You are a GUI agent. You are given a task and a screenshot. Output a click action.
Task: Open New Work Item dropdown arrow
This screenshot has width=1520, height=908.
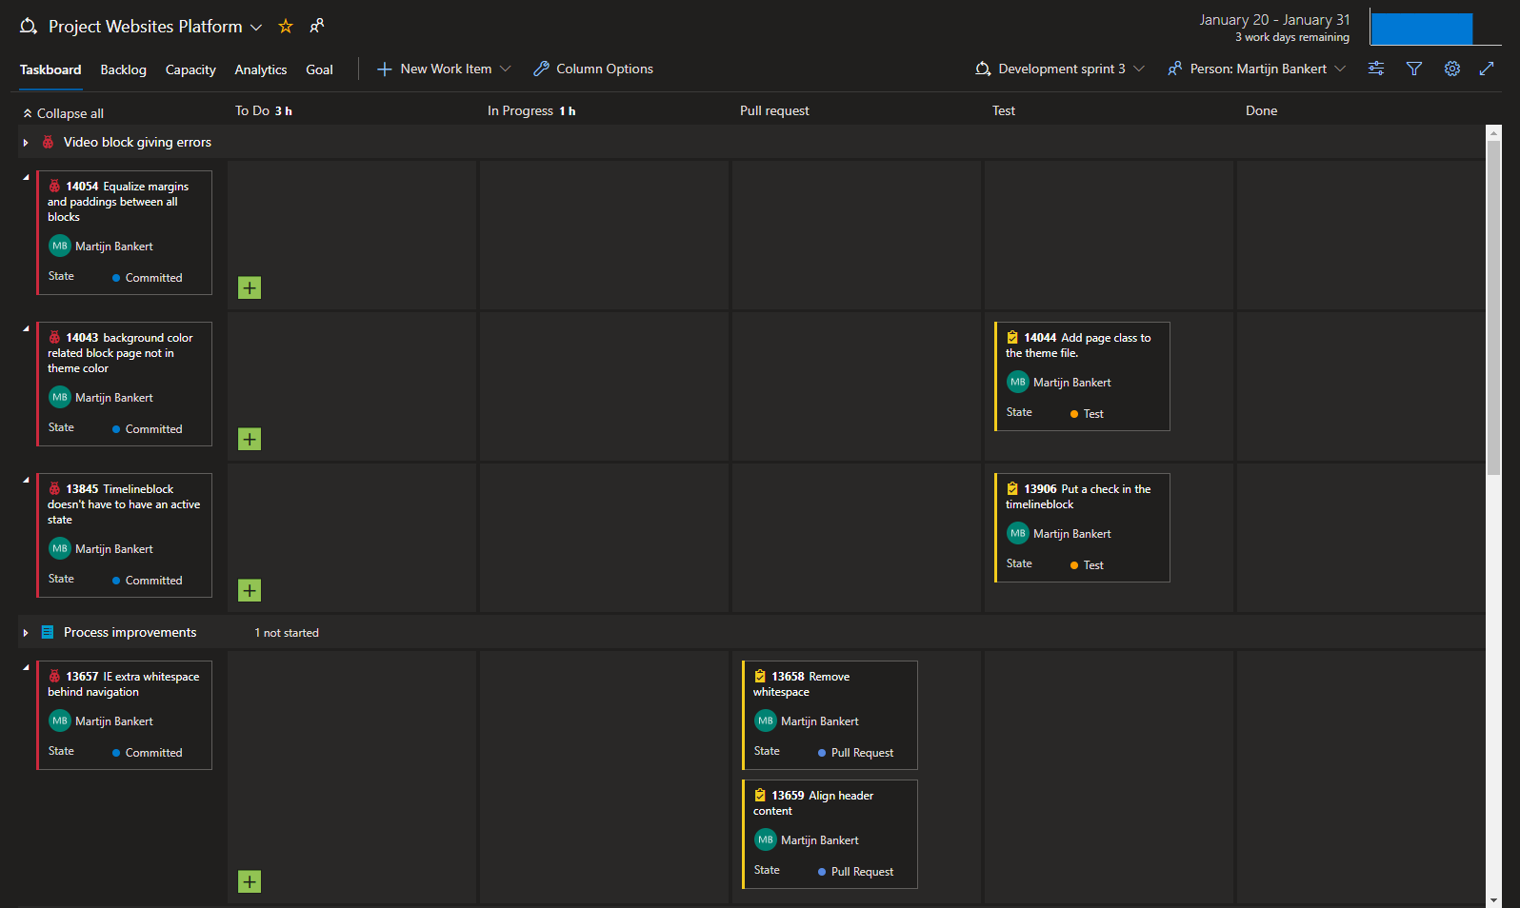[x=506, y=69]
